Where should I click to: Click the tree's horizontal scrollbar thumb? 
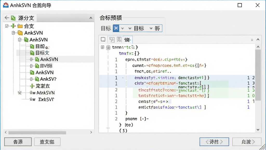pos(37,133)
